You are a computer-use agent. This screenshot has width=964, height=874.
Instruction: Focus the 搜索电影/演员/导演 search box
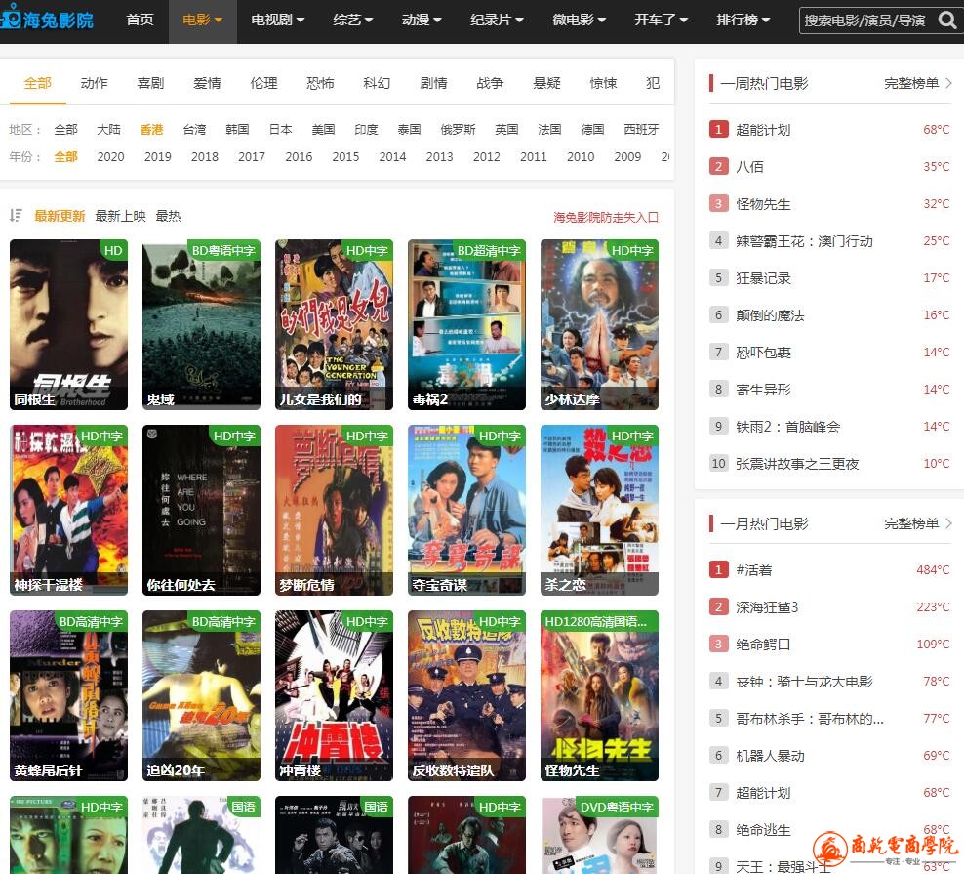[864, 20]
